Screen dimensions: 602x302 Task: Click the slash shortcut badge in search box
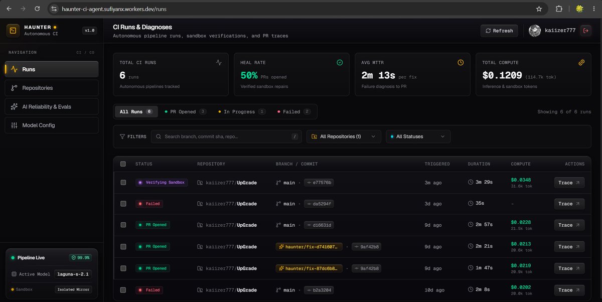[294, 136]
